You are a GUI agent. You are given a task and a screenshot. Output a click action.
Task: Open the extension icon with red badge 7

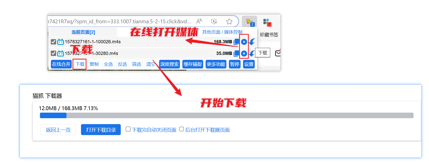pos(267,22)
